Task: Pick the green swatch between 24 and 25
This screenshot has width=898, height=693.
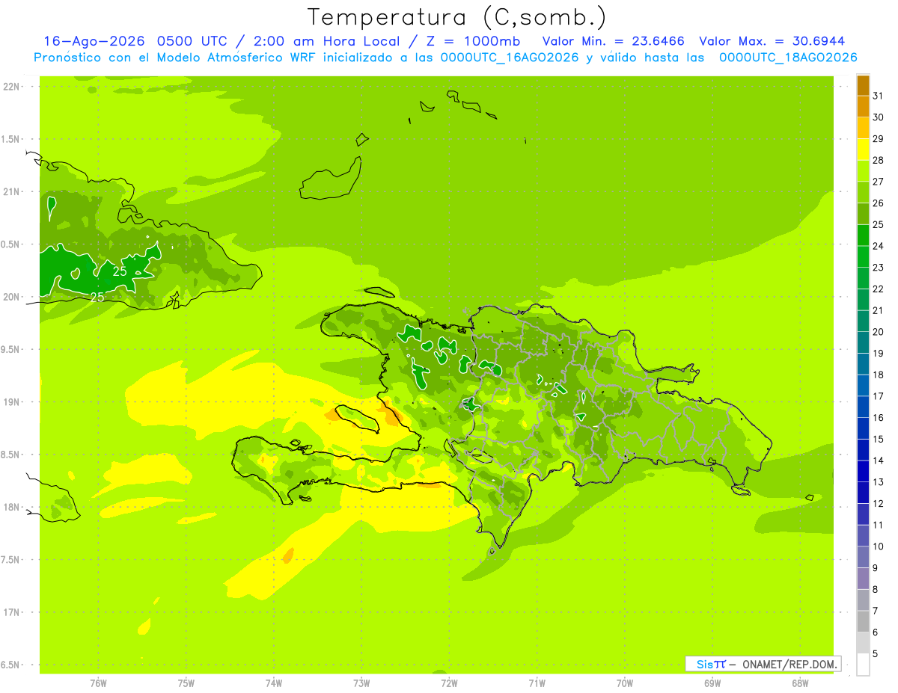Action: coord(863,235)
